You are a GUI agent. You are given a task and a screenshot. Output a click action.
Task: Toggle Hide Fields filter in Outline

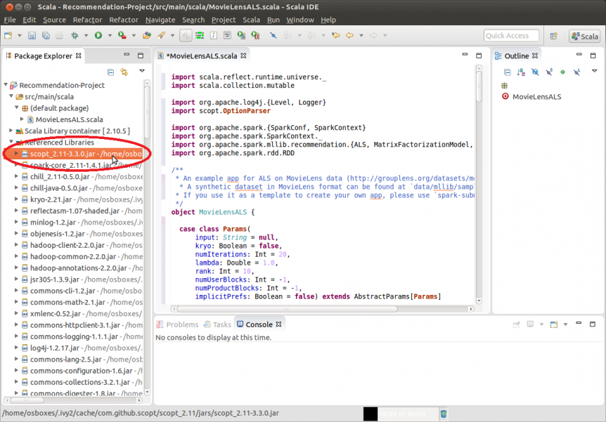tap(535, 72)
